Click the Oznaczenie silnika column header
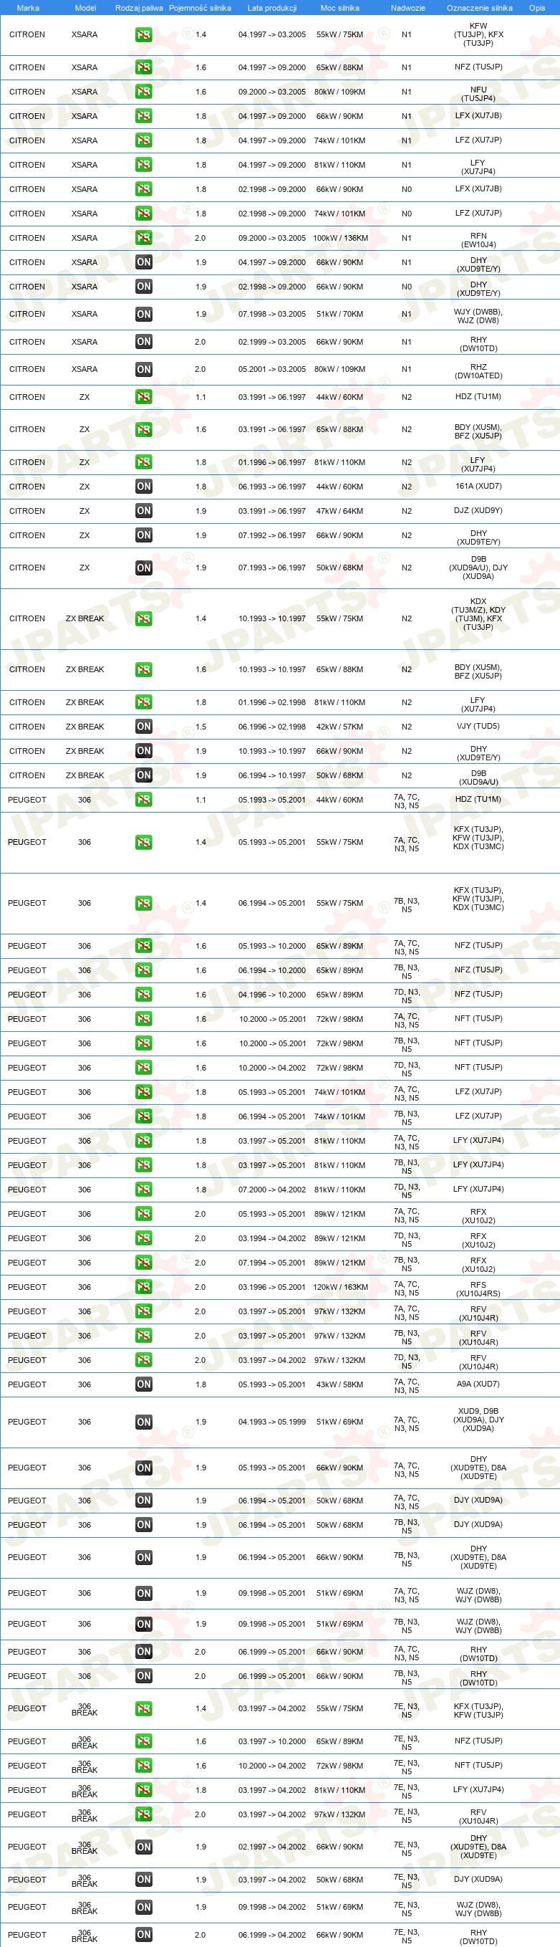This screenshot has height=1947, width=560. coord(479,8)
